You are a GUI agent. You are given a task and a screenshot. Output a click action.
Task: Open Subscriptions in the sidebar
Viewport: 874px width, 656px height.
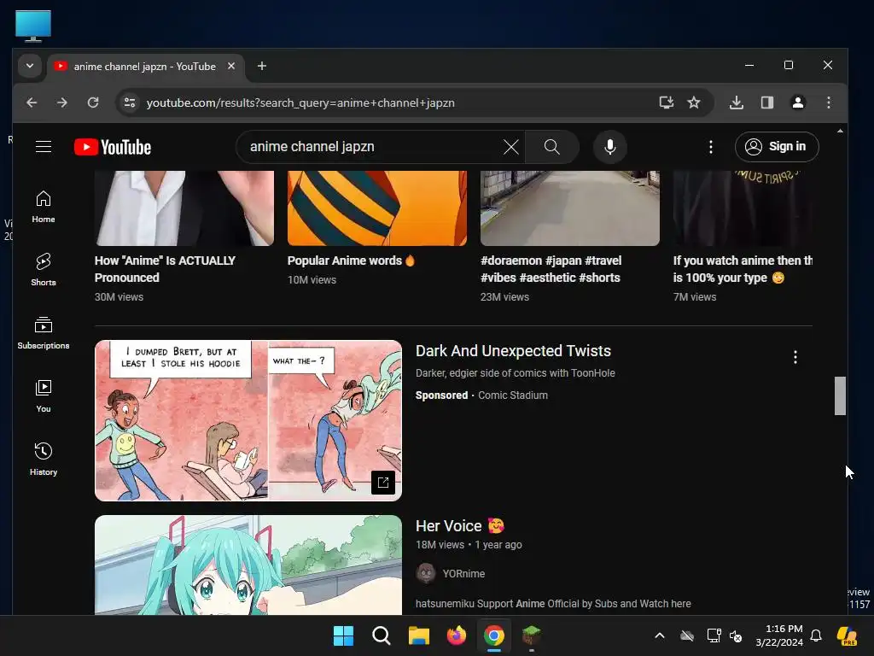click(44, 333)
